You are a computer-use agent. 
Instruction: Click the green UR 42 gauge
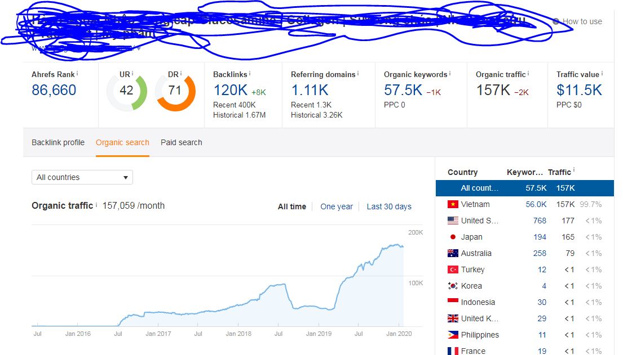tap(126, 91)
